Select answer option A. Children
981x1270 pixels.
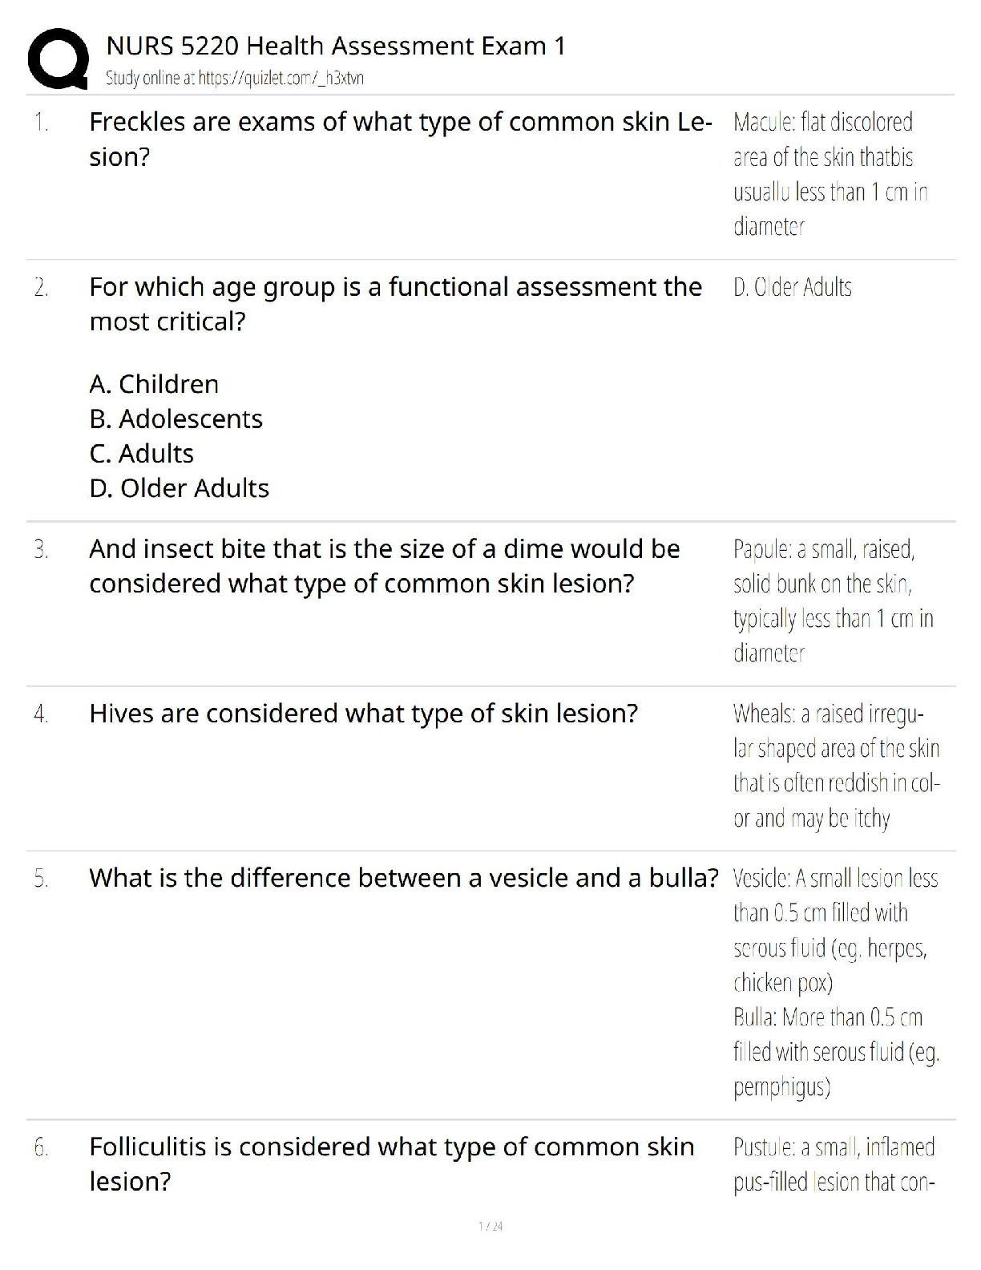click(154, 384)
